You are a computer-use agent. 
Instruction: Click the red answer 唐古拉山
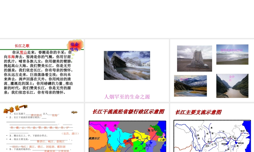tap(36, 115)
